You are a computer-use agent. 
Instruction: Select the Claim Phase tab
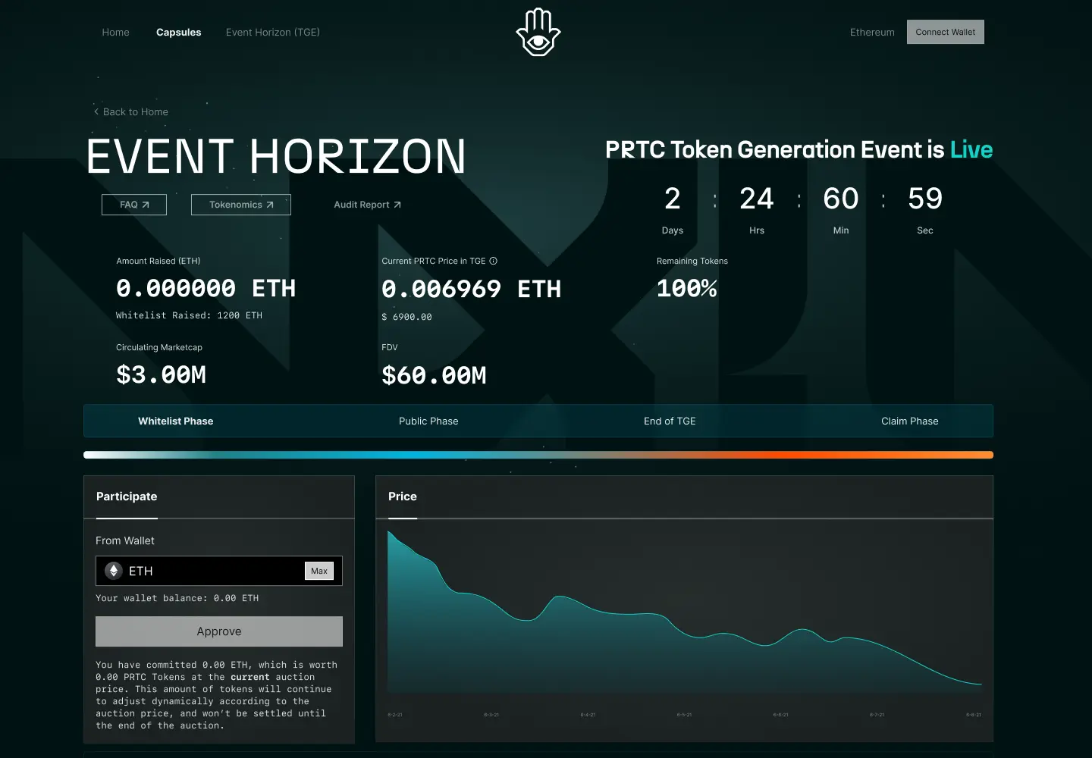pyautogui.click(x=909, y=421)
